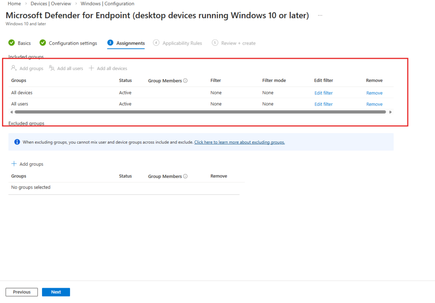The width and height of the screenshot is (435, 303).
Task: Click the ellipsis icon beside the page title
Action: 320,15
